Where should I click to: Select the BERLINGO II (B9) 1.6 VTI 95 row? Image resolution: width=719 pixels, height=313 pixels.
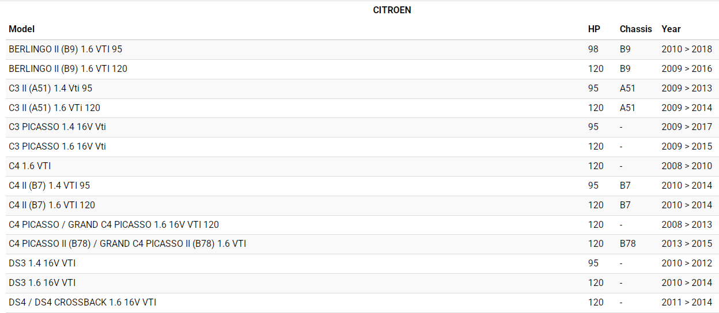[x=66, y=49]
